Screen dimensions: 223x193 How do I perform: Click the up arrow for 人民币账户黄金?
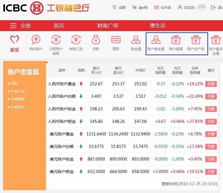(x=81, y=84)
